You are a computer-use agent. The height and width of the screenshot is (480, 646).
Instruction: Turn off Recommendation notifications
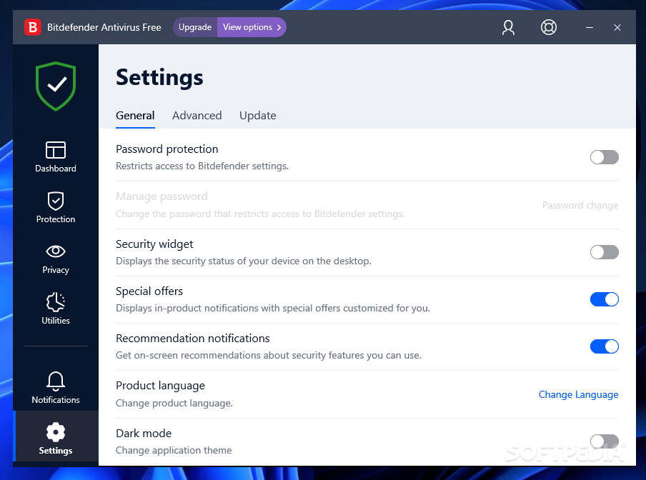pos(604,346)
